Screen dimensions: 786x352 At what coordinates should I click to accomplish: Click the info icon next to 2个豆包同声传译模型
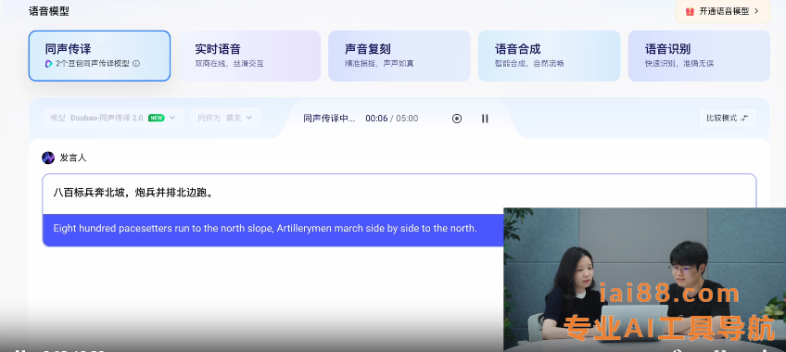136,64
